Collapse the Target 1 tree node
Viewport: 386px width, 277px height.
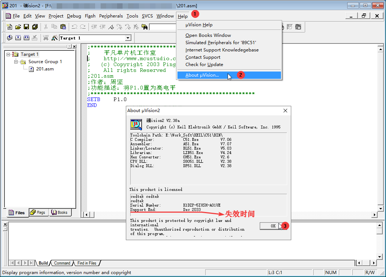click(8, 54)
